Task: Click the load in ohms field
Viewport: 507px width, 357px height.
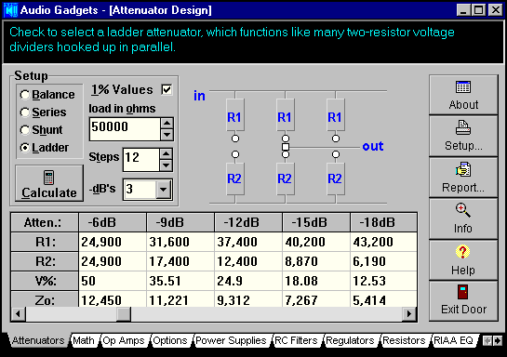Action: (125, 129)
